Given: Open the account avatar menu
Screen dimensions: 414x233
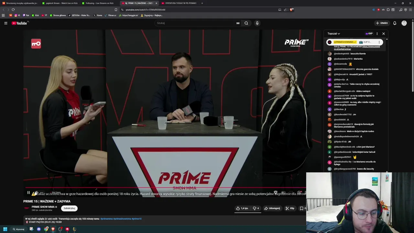Looking at the screenshot, I should coord(404,23).
